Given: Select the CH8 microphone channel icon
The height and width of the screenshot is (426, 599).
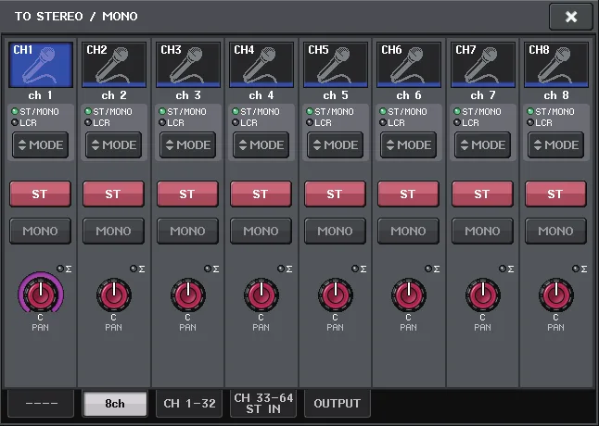Looking at the screenshot, I should tap(556, 65).
